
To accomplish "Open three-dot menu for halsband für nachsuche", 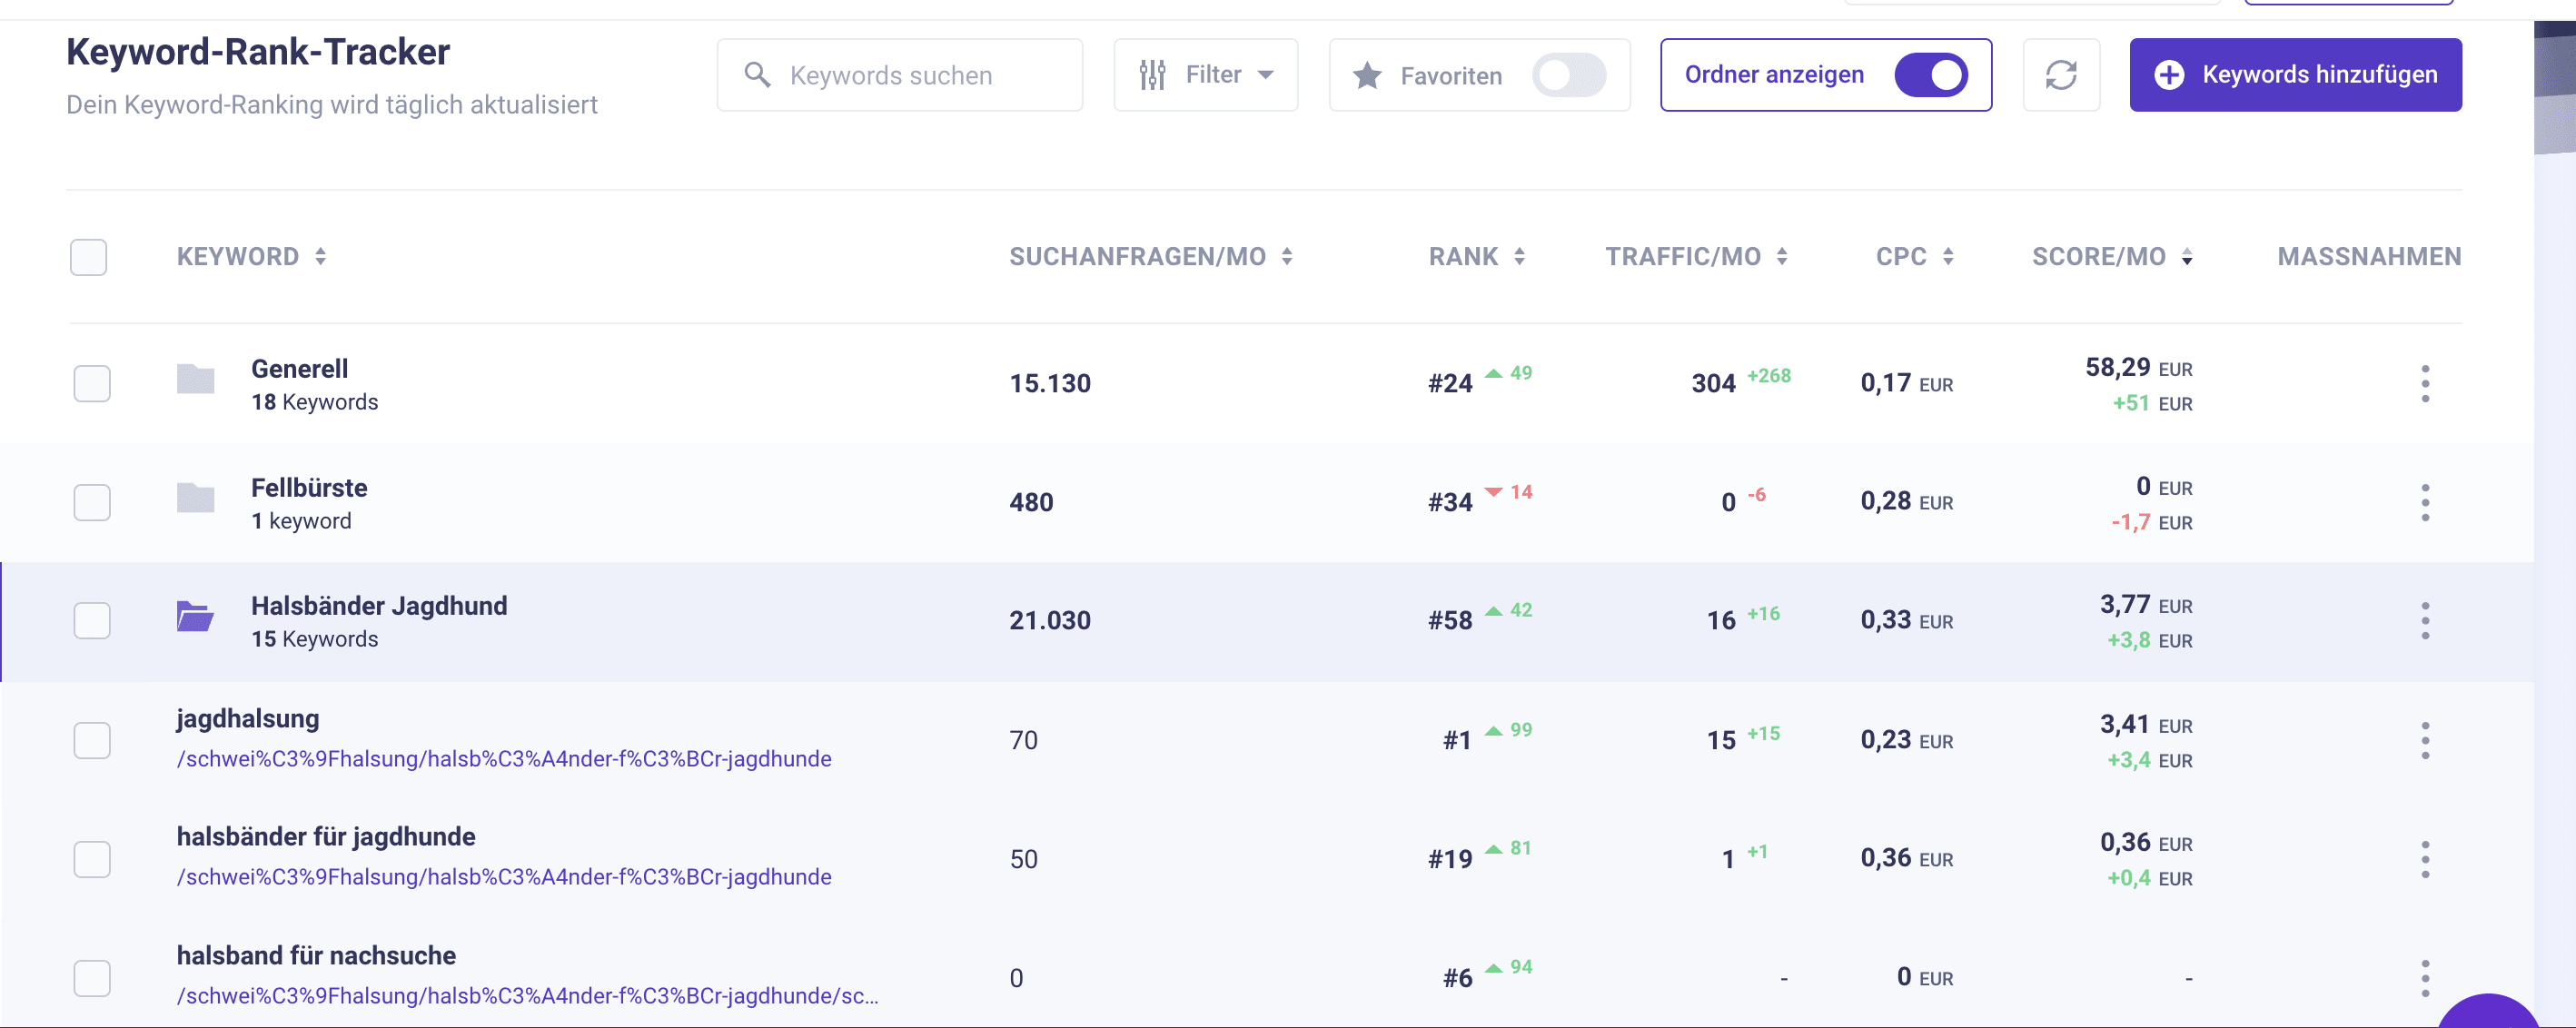I will (2425, 978).
